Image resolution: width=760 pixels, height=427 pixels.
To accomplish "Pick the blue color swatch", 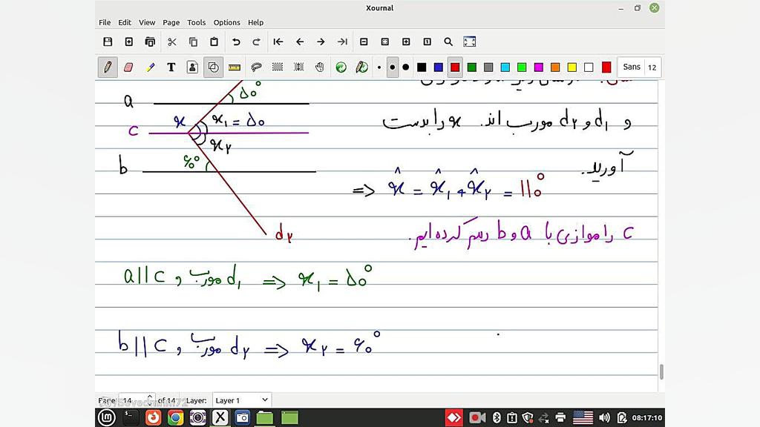I will (x=439, y=67).
